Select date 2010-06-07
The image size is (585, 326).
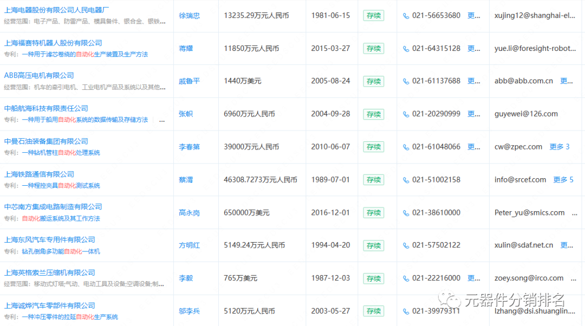point(330,147)
